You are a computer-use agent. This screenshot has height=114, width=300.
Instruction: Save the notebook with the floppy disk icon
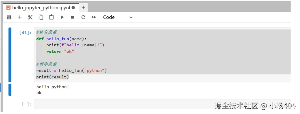point(9,17)
